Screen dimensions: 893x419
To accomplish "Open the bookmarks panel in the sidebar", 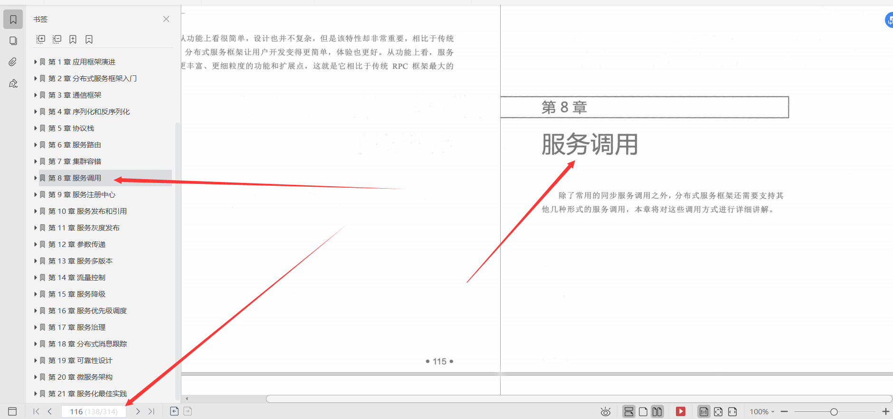I will [x=13, y=19].
